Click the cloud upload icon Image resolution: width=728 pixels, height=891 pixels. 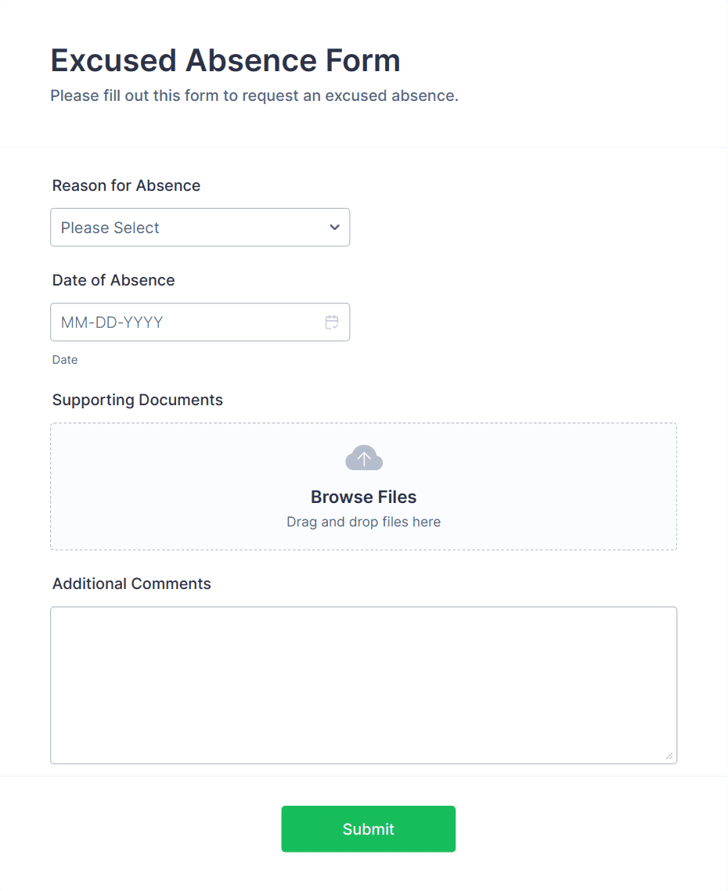pos(364,458)
